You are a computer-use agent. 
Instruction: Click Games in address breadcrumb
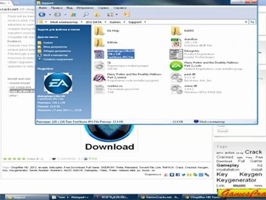tap(115, 22)
